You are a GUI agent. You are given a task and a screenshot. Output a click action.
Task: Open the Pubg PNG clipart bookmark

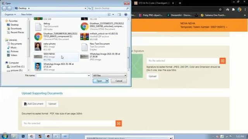coord(151,15)
